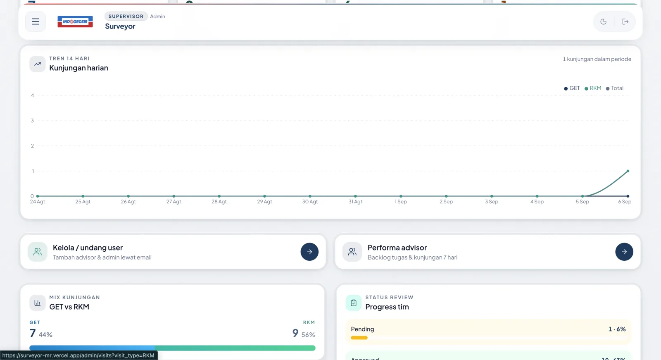Click the Performa advisor title
The width and height of the screenshot is (661, 360).
[x=397, y=248]
